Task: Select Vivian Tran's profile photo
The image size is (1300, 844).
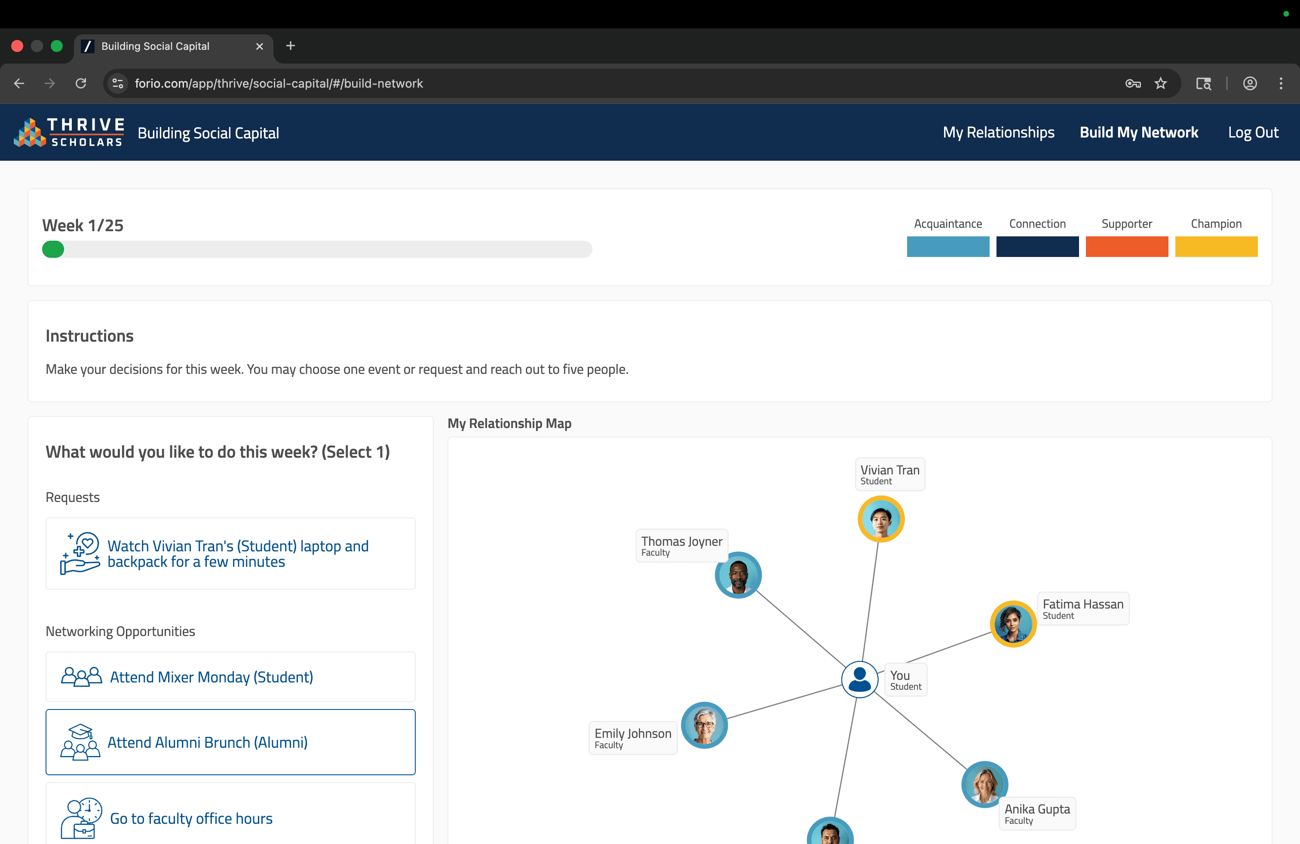Action: 880,519
